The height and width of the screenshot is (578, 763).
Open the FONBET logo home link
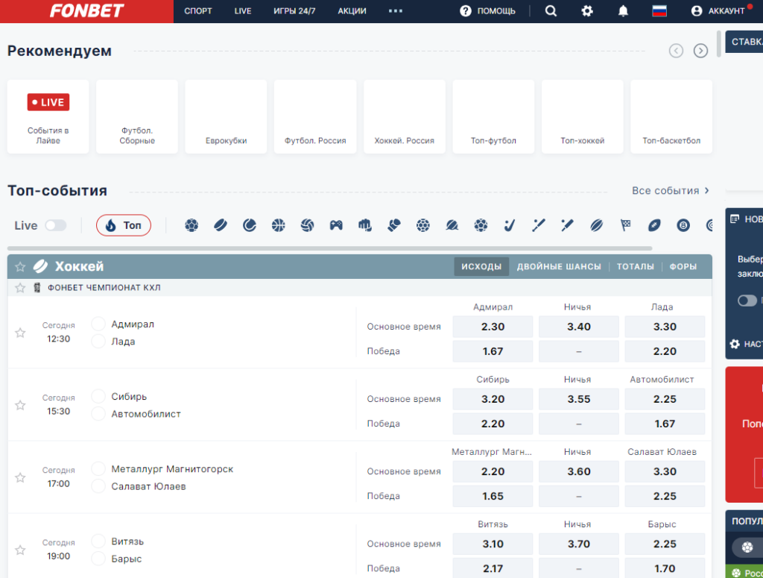86,10
